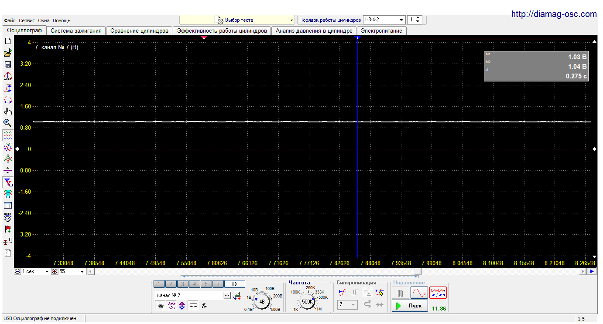The width and height of the screenshot is (603, 324).
Task: Save oscillogram with floppy disk icon
Action: (7, 64)
